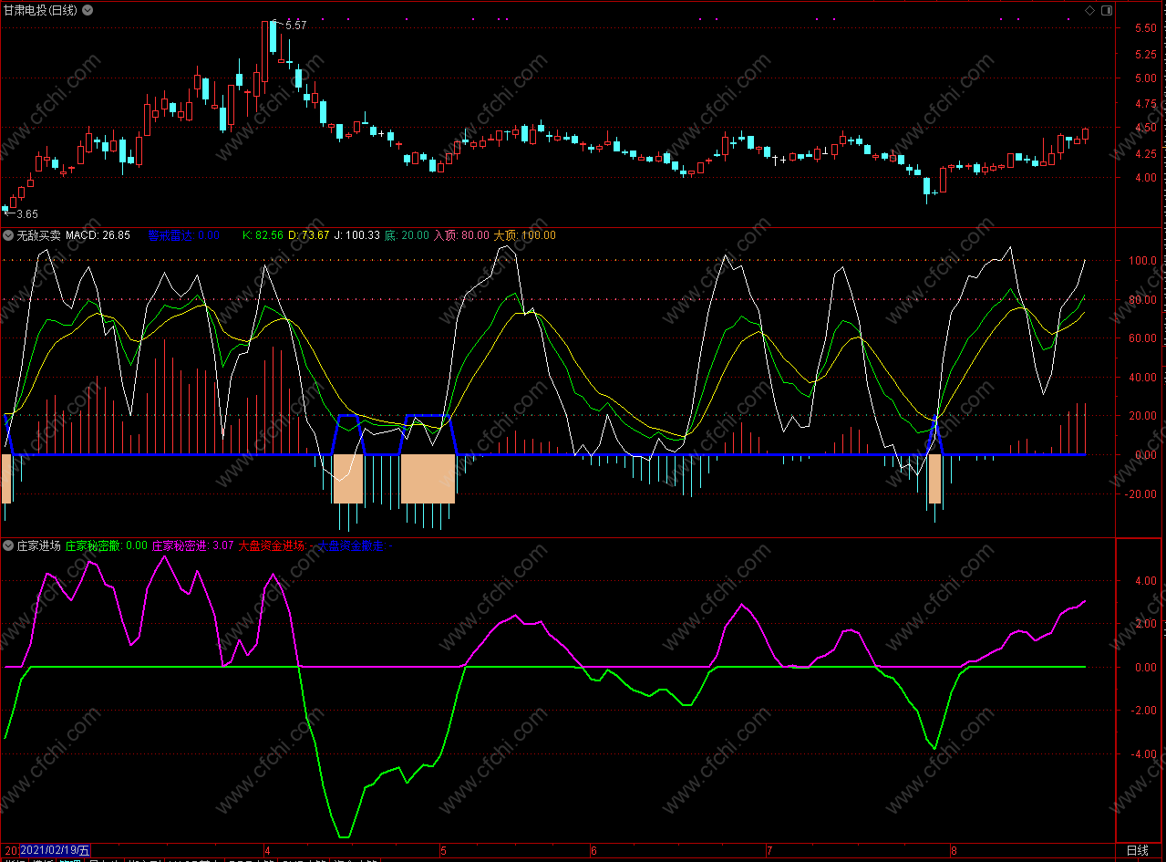The image size is (1166, 862).
Task: Click month 6 marker on the time axis
Action: pos(593,850)
